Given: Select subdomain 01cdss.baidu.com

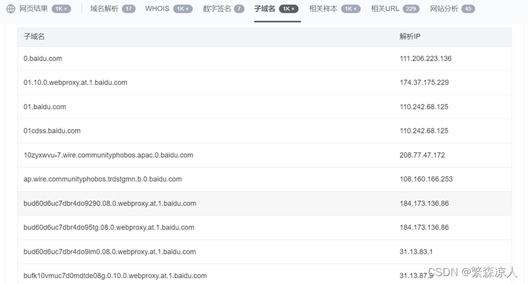Looking at the screenshot, I should (x=52, y=131).
